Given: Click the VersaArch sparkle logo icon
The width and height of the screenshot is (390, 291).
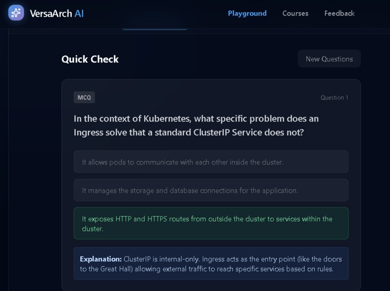Looking at the screenshot, I should pos(16,13).
